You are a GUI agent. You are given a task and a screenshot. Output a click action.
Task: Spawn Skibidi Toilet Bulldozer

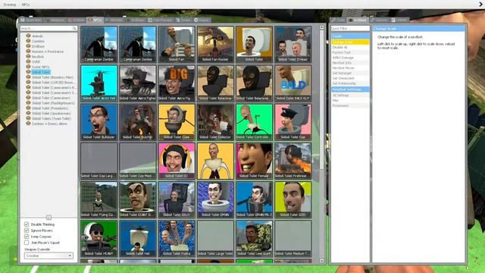[99, 122]
